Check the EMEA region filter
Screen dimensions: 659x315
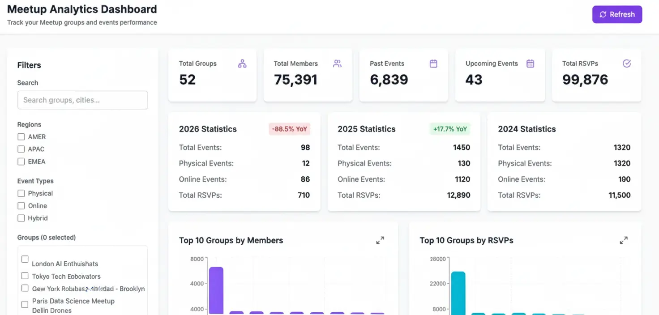[x=21, y=162]
